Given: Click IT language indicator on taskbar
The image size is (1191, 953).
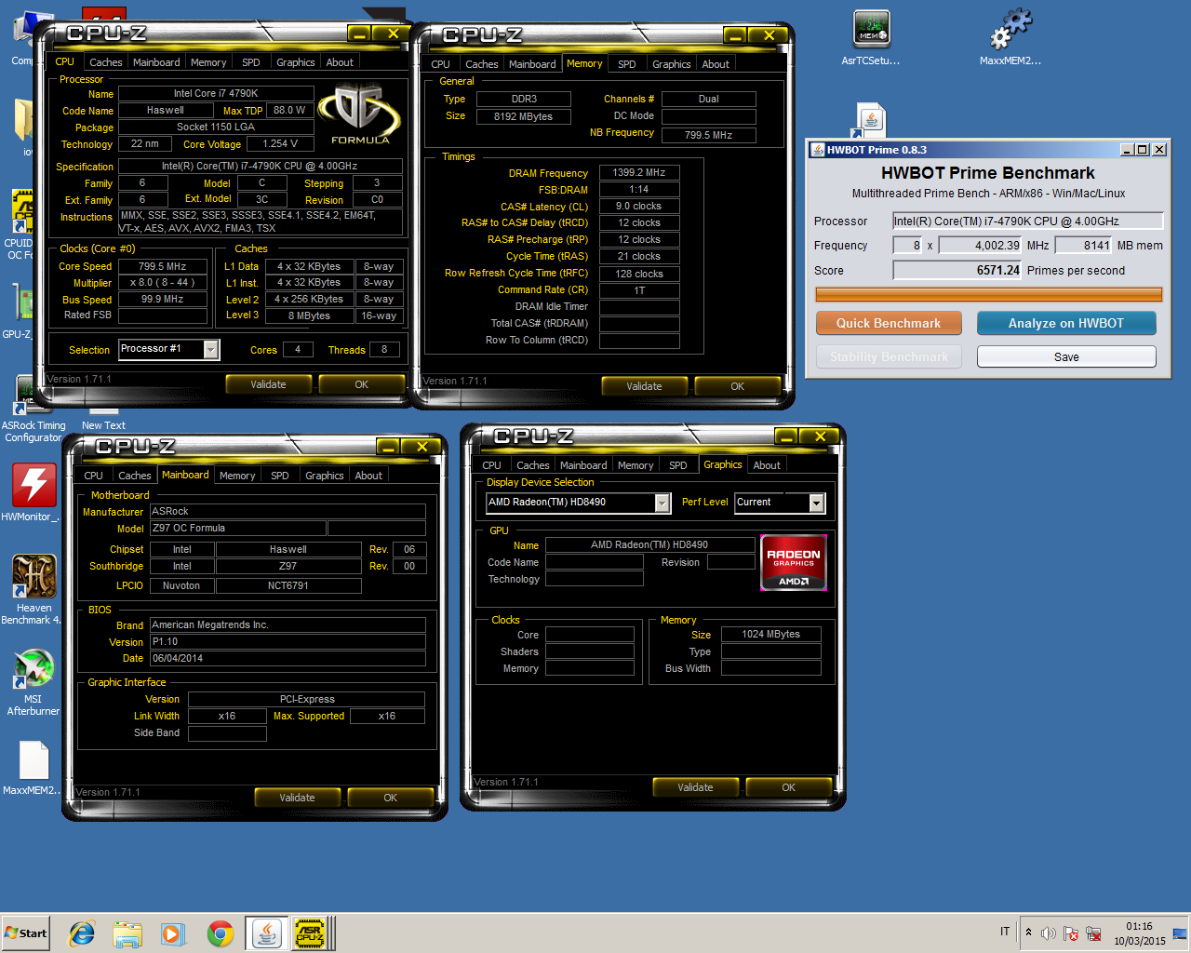Looking at the screenshot, I should coord(1005,932).
